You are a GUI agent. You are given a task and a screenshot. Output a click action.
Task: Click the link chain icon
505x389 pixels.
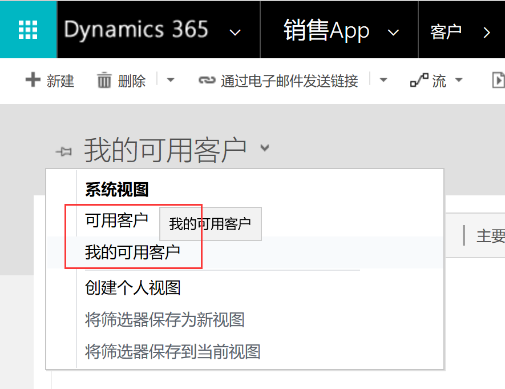[207, 80]
